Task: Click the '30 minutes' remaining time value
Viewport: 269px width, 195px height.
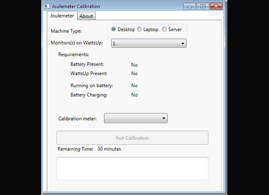Action: 109,149
